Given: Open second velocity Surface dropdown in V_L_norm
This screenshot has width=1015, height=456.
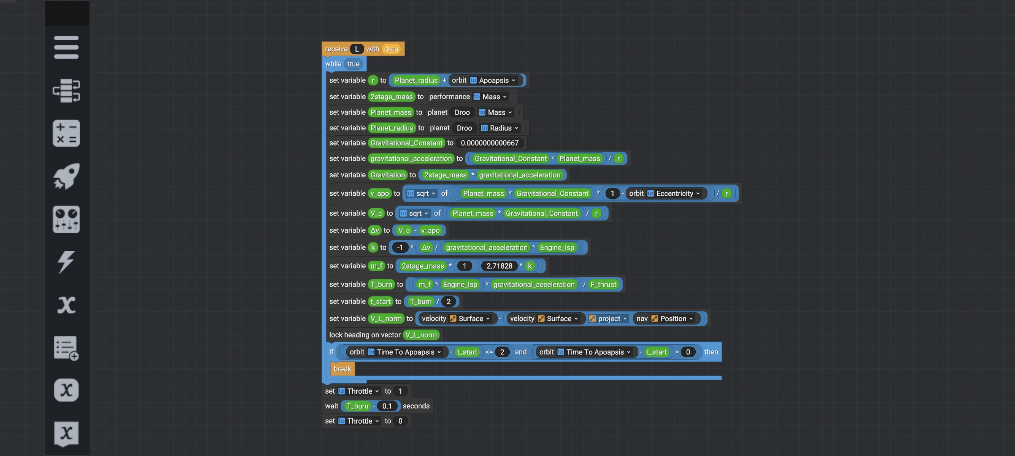Looking at the screenshot, I should (558, 318).
